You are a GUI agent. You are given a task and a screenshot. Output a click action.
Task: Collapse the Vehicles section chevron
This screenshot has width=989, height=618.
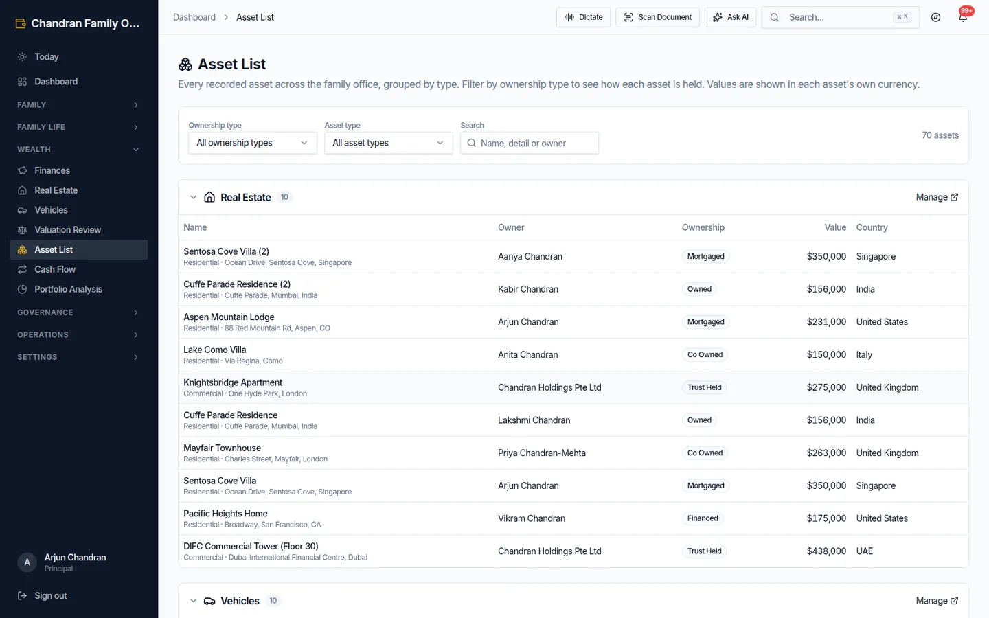(194, 601)
